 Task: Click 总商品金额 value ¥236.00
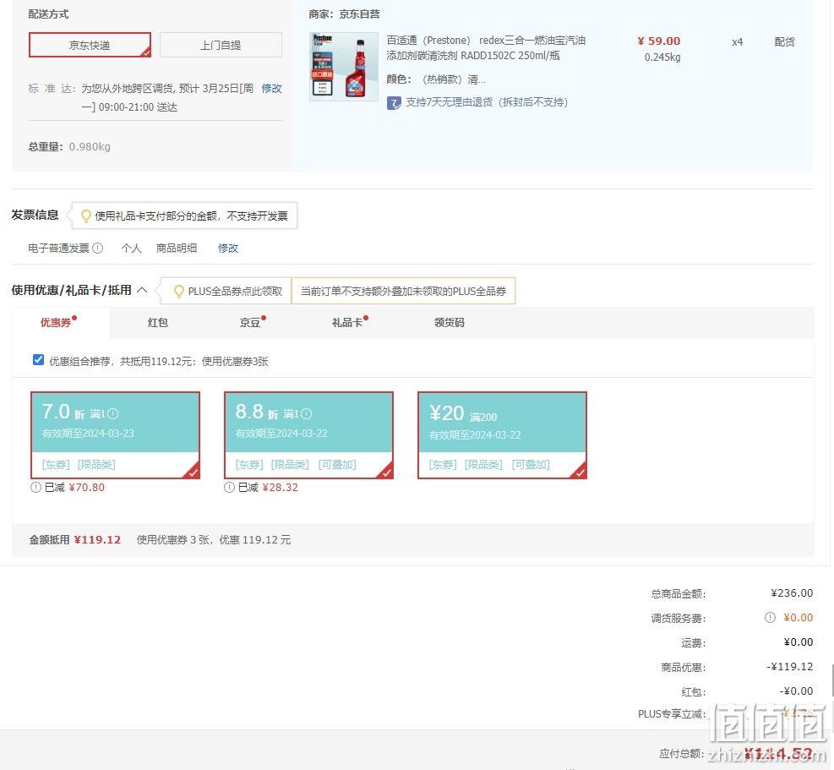tap(792, 593)
